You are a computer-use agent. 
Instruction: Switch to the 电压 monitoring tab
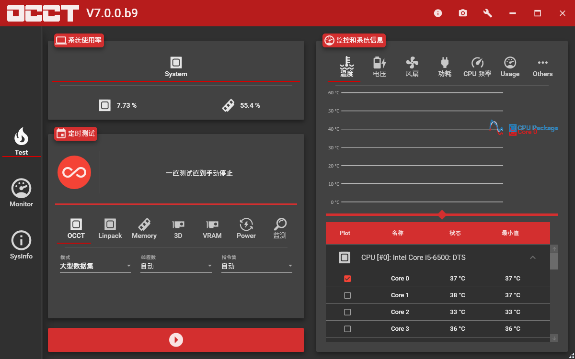pyautogui.click(x=379, y=67)
